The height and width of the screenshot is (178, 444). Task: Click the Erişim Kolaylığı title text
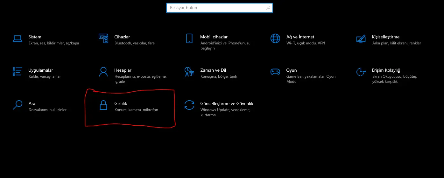[387, 70]
